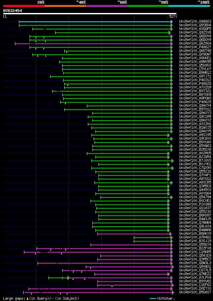Click the UniRef100_P46312 label

(x=195, y=80)
